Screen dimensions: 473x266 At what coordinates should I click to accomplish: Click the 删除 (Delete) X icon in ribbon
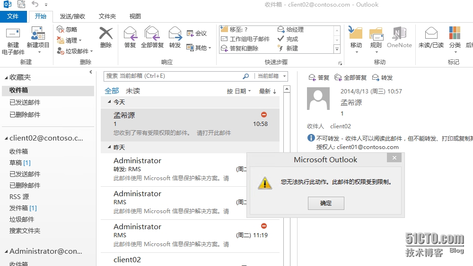tap(106, 34)
